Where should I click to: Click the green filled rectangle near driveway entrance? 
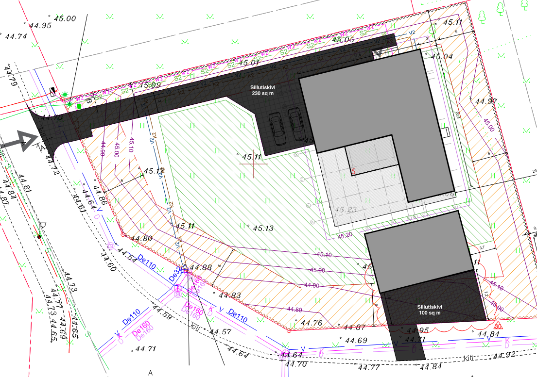(x=79, y=105)
